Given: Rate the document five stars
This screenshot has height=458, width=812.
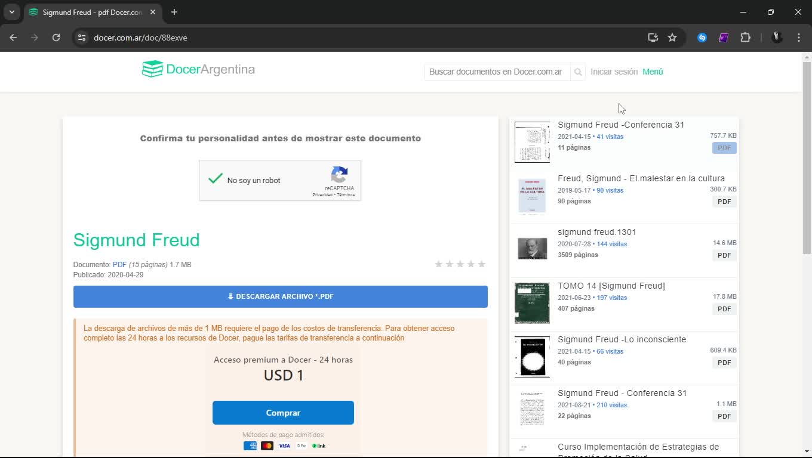Looking at the screenshot, I should [482, 264].
